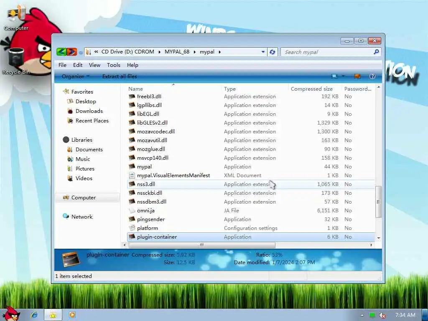Click the muted volume tray icon
The height and width of the screenshot is (321, 428).
(382, 315)
